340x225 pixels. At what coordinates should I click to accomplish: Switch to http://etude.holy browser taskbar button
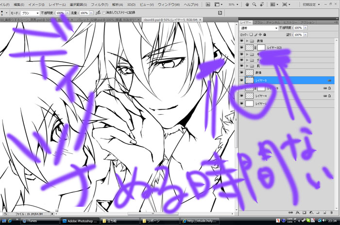click(x=199, y=221)
